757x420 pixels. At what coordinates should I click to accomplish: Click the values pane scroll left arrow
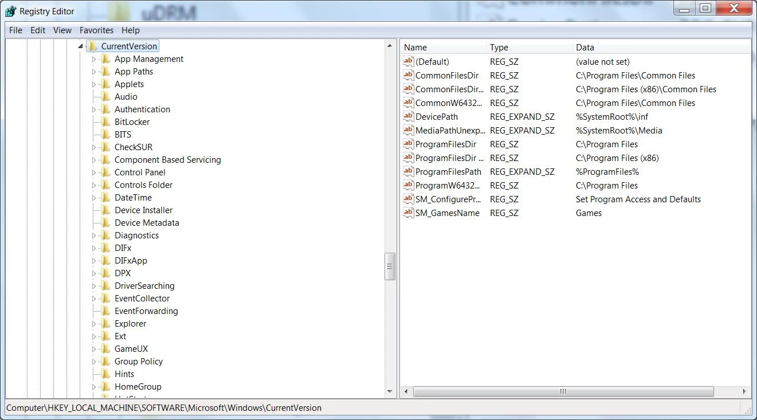[x=406, y=392]
